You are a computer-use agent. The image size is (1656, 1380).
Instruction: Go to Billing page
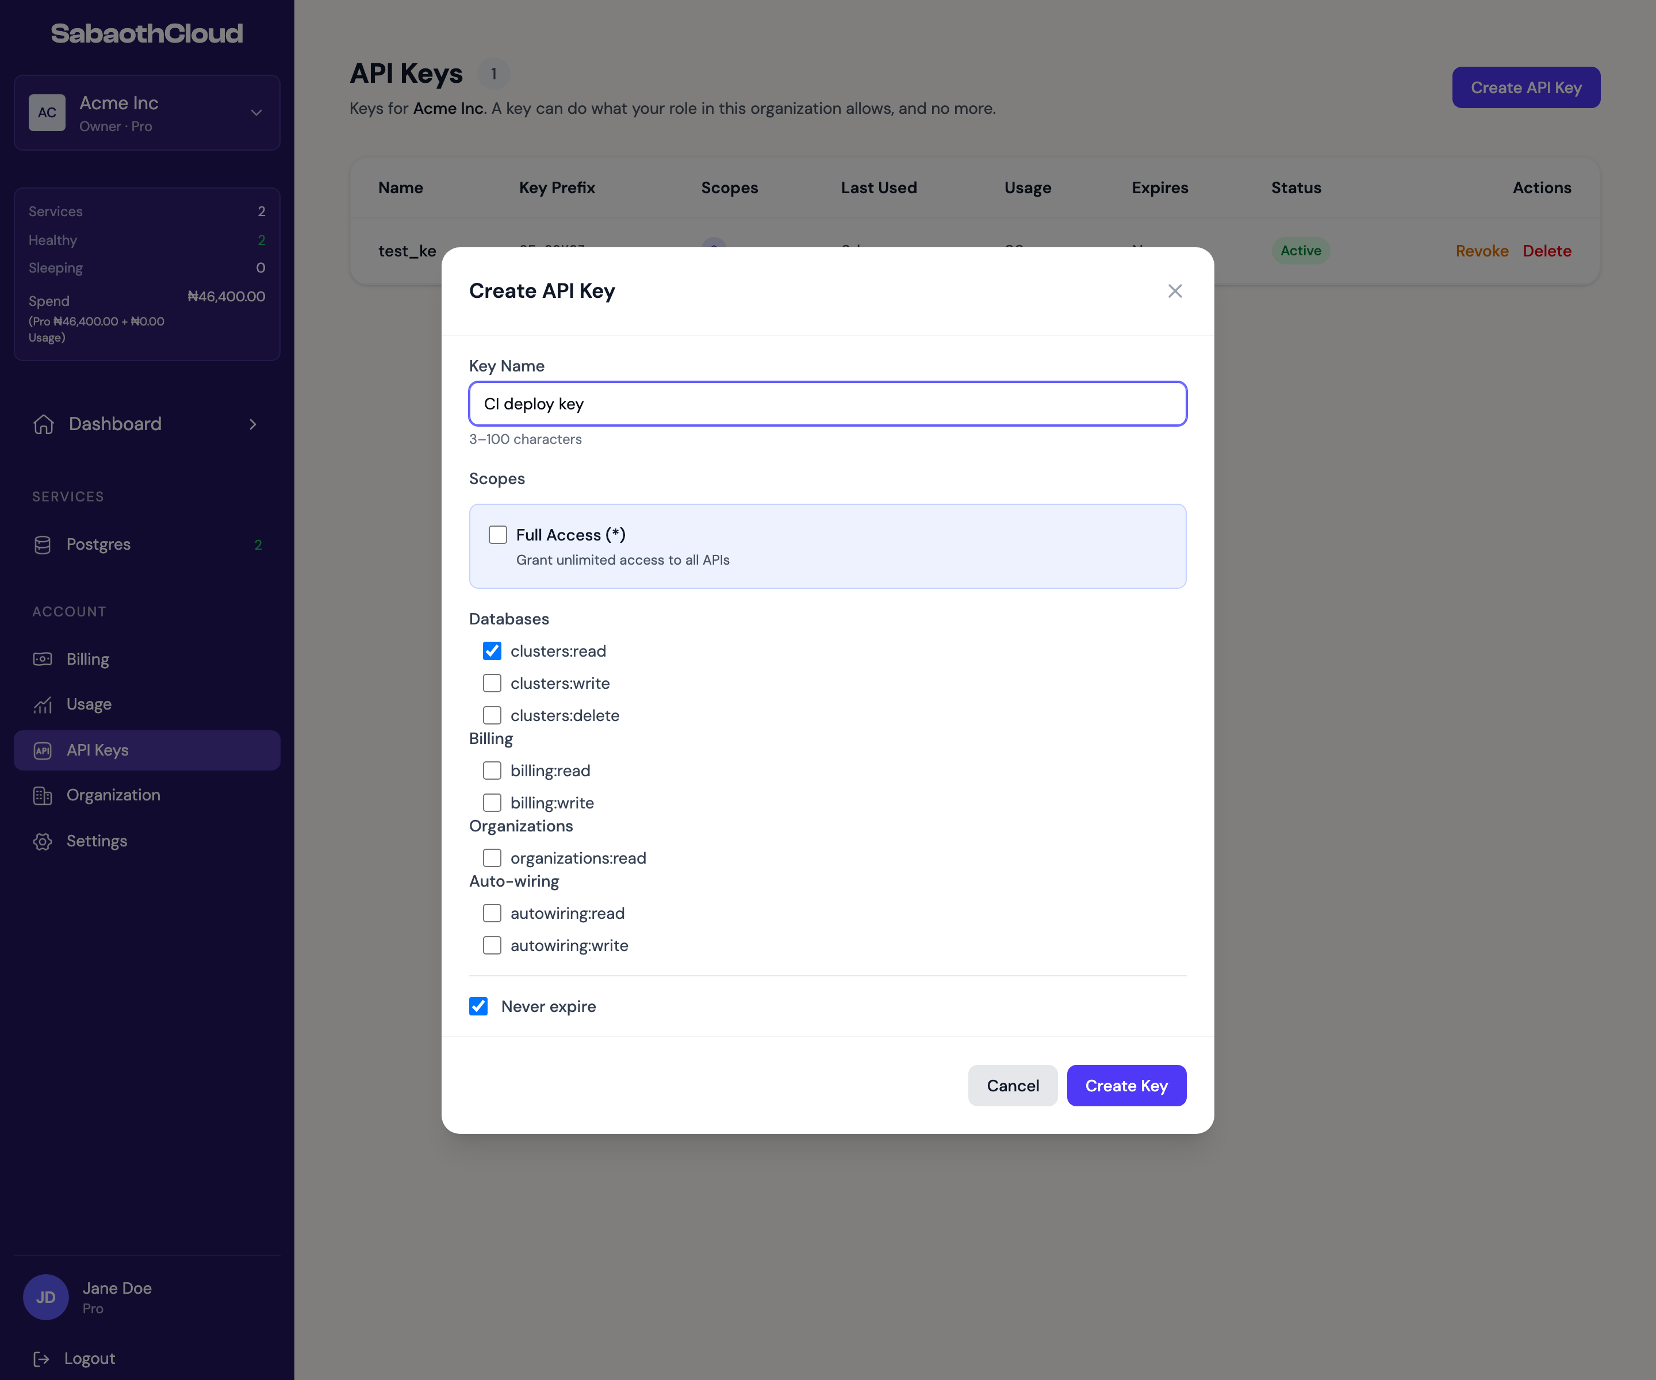click(147, 660)
